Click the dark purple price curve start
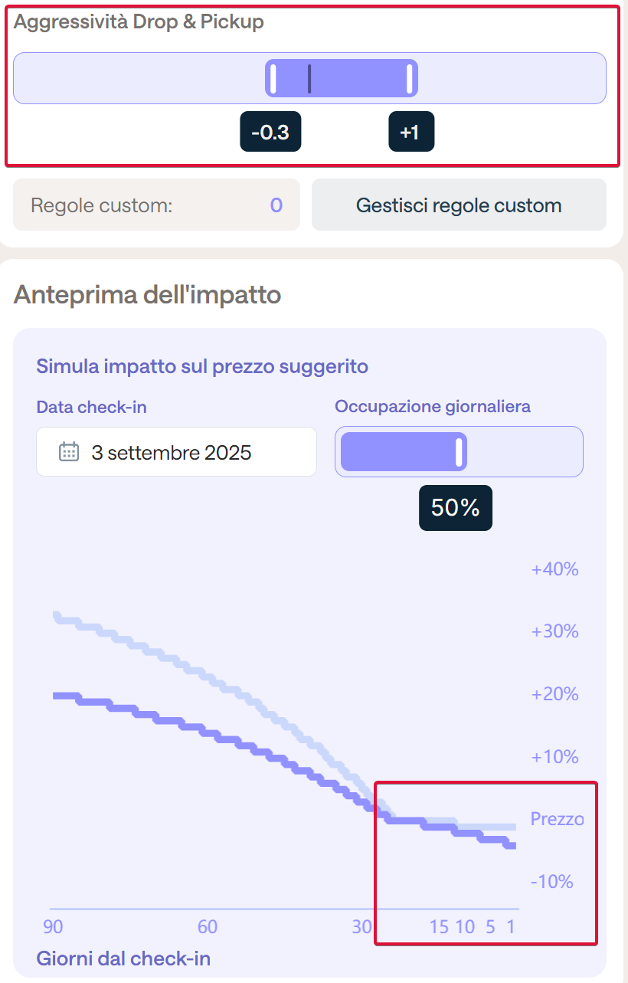Screen dimensions: 628x983 point(57,696)
